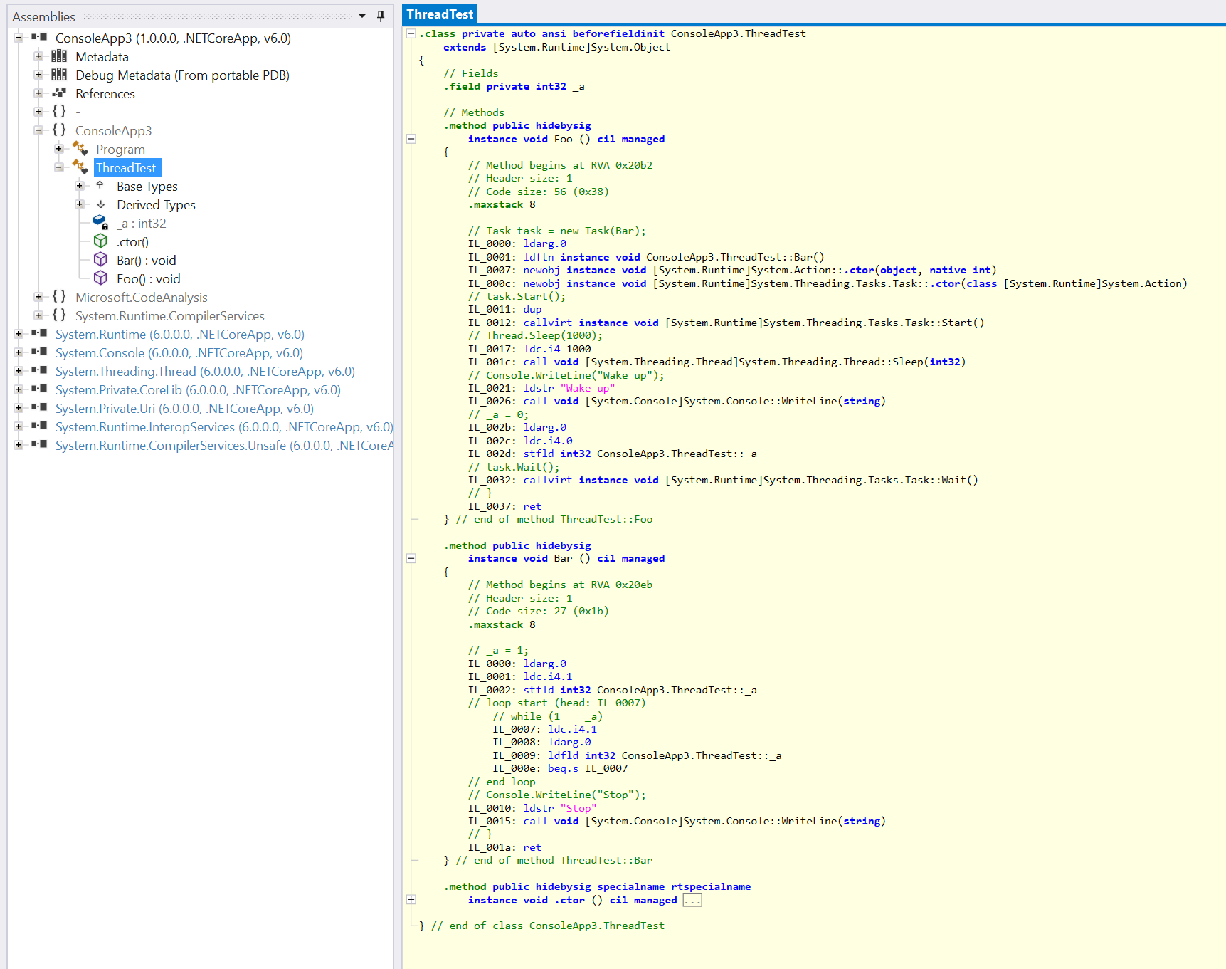Collapse the ConsoleApp3 namespace node
Viewport: 1226px width, 969px height.
pyautogui.click(x=38, y=130)
